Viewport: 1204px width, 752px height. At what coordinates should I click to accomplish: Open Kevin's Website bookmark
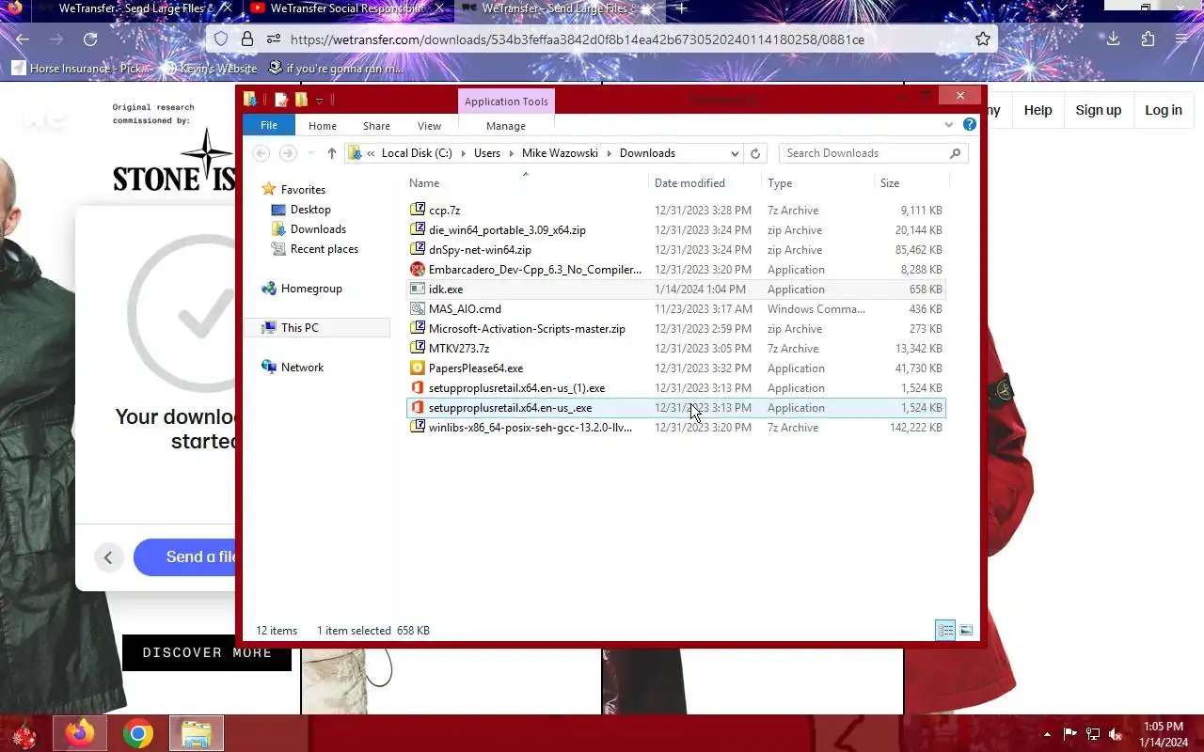pyautogui.click(x=209, y=69)
